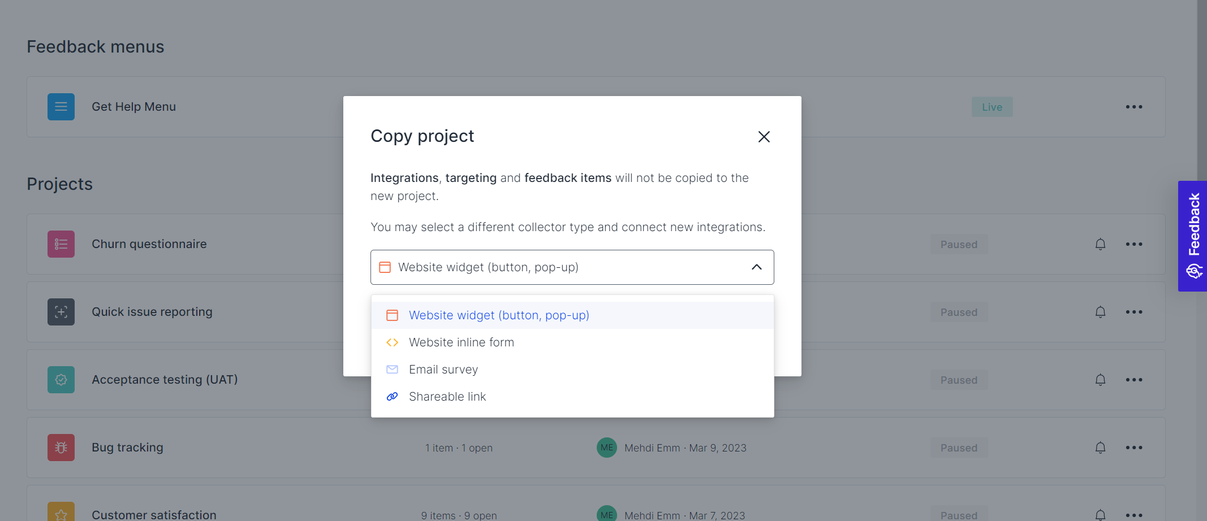
Task: Click the Quick issue reporting icon
Action: pyautogui.click(x=61, y=312)
